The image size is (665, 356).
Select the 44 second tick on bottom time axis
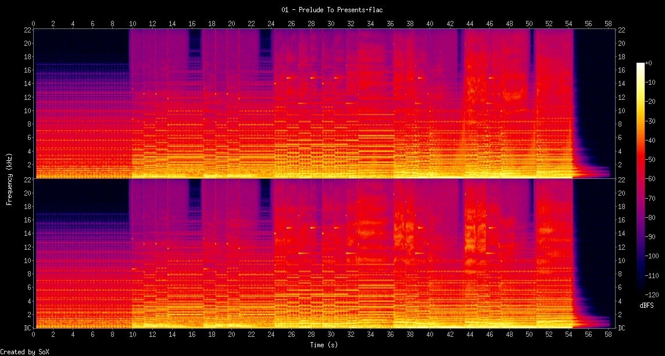[469, 335]
